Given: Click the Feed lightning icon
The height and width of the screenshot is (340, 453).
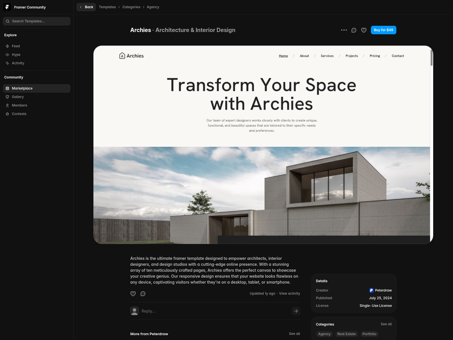Looking at the screenshot, I should [8, 46].
